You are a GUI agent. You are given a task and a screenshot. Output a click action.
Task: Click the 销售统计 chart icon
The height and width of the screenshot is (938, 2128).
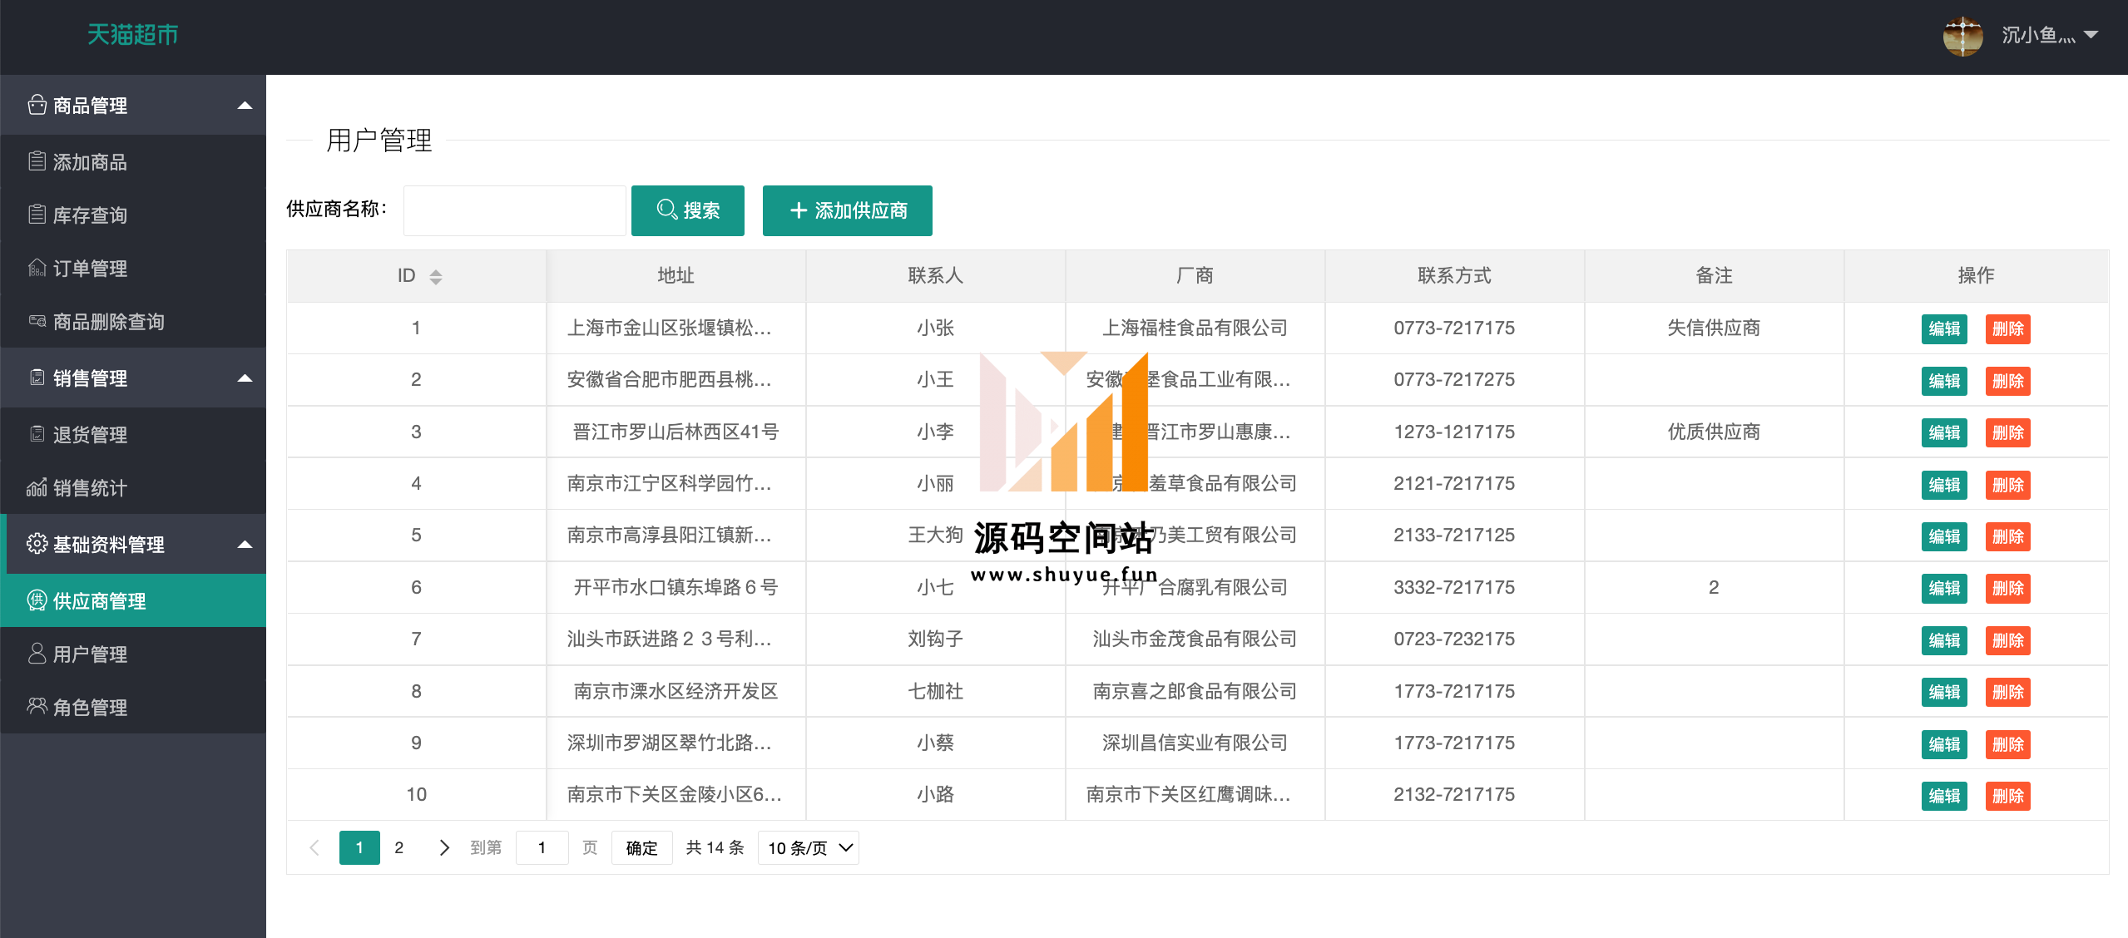37,487
